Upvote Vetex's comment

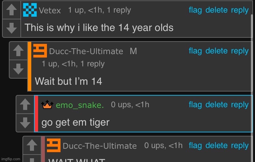(11, 10)
